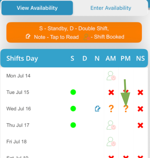
Task: Select the Fri Jul 18 row label
Action: click(x=17, y=142)
